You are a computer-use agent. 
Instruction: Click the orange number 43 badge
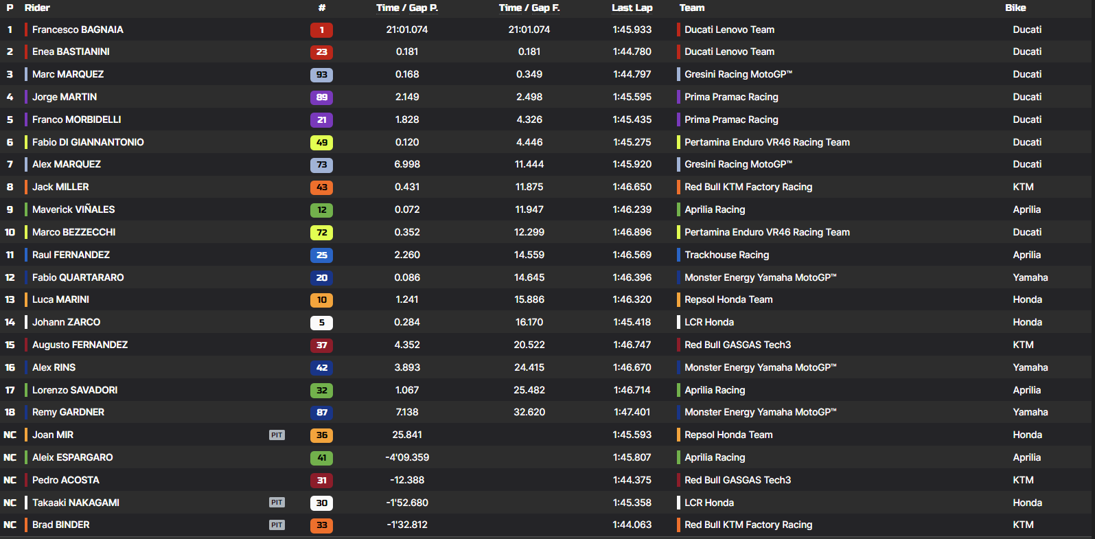coord(321,187)
